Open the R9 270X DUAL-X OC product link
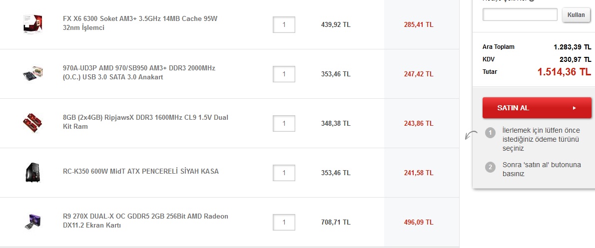 [x=146, y=221]
